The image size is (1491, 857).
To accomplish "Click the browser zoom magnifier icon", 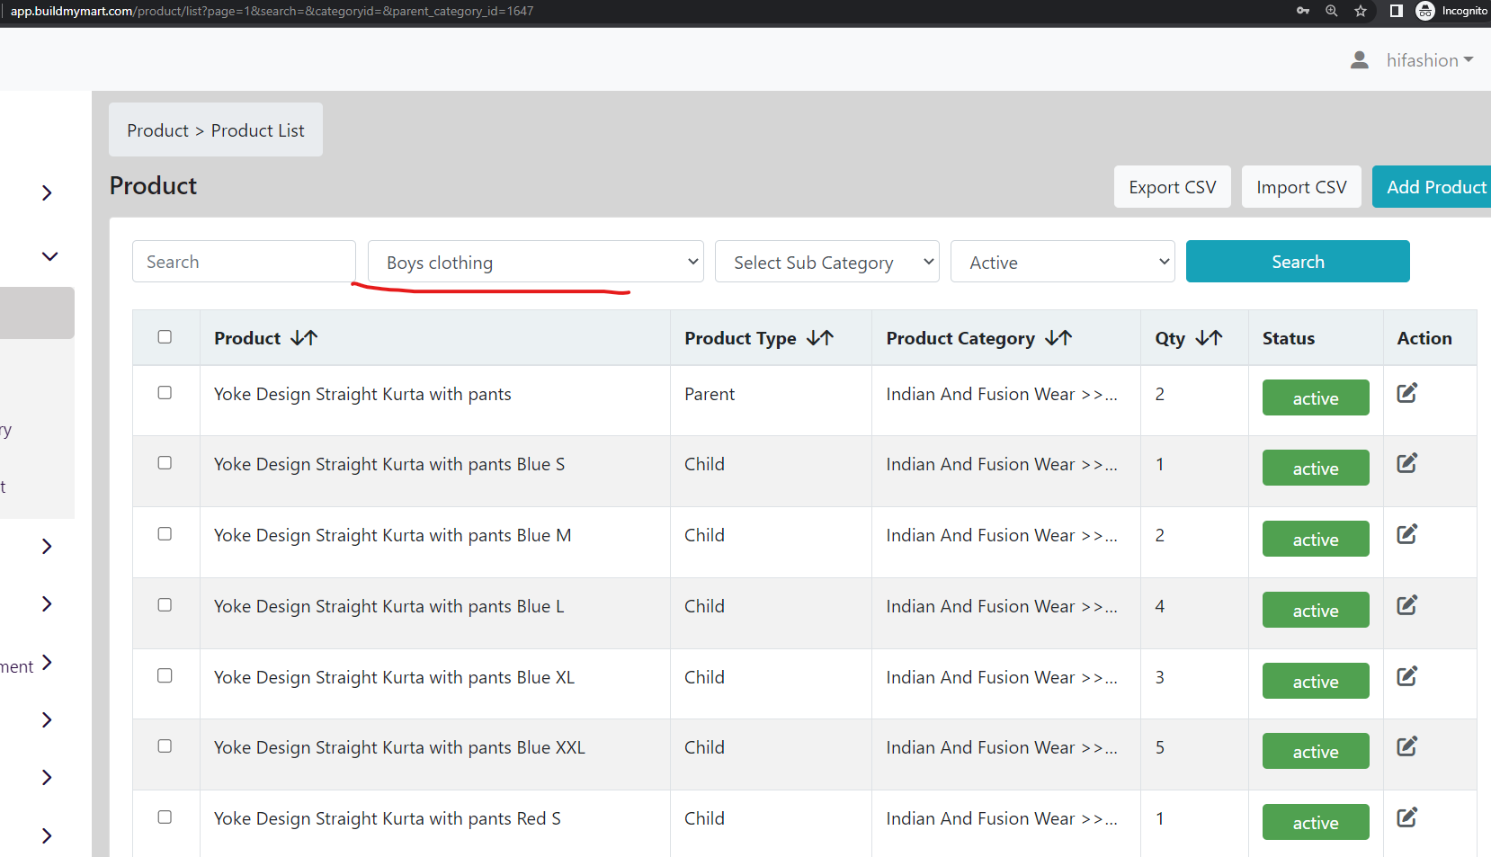I will [1332, 11].
